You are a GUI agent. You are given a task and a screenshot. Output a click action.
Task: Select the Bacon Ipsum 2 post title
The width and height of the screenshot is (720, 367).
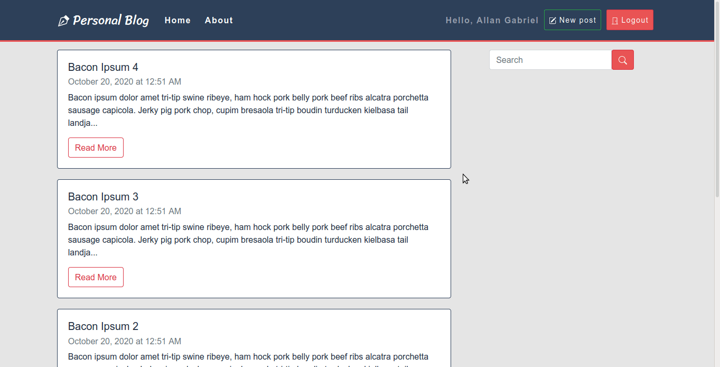click(x=103, y=326)
